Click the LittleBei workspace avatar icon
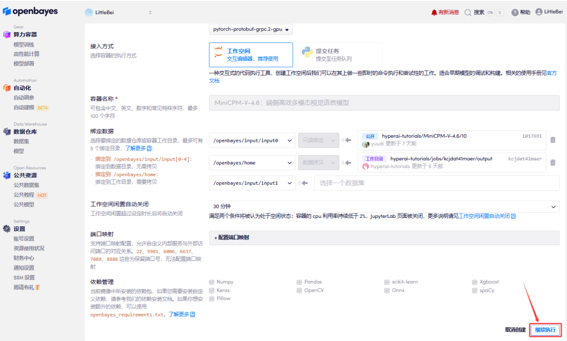The height and width of the screenshot is (341, 567). point(89,13)
